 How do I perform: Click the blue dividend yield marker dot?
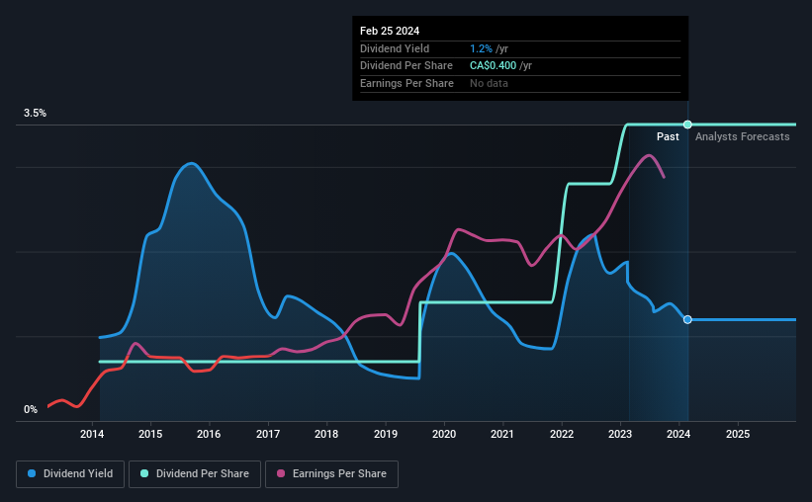click(687, 319)
